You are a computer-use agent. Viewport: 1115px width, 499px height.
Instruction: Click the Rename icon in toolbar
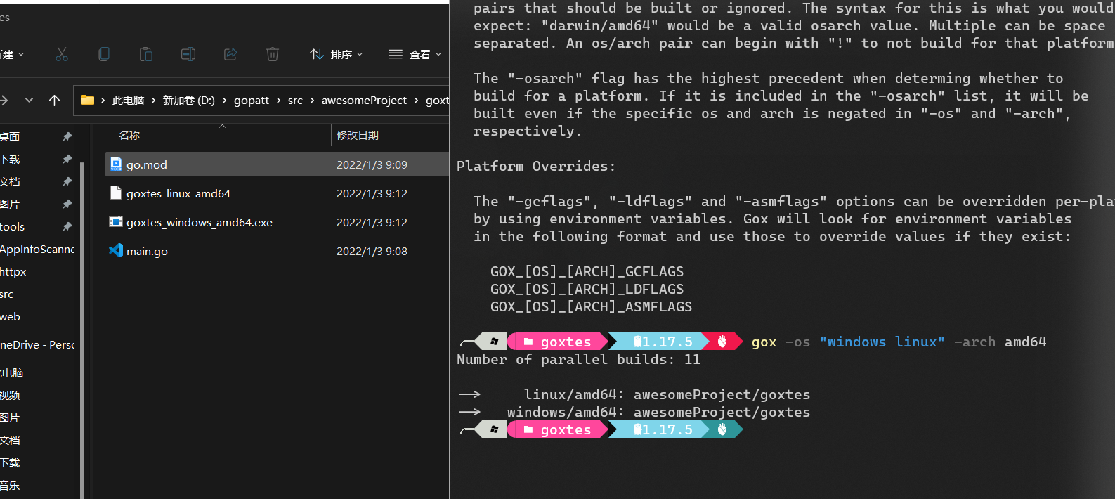click(188, 54)
